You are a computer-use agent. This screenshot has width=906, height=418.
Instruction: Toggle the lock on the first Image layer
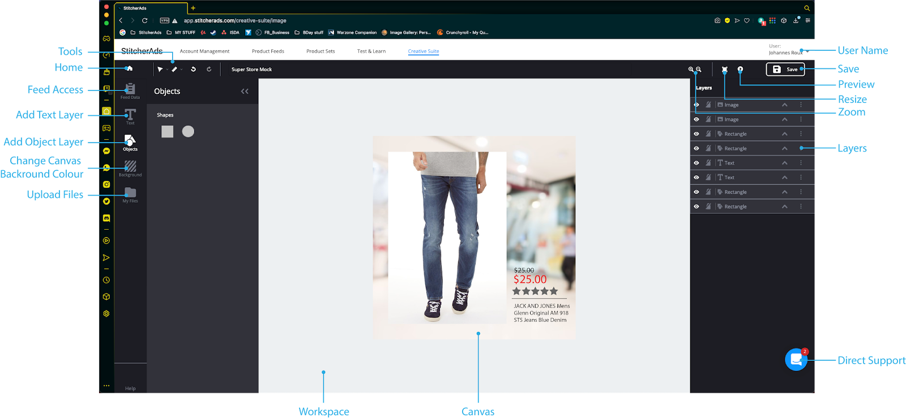[x=708, y=105]
